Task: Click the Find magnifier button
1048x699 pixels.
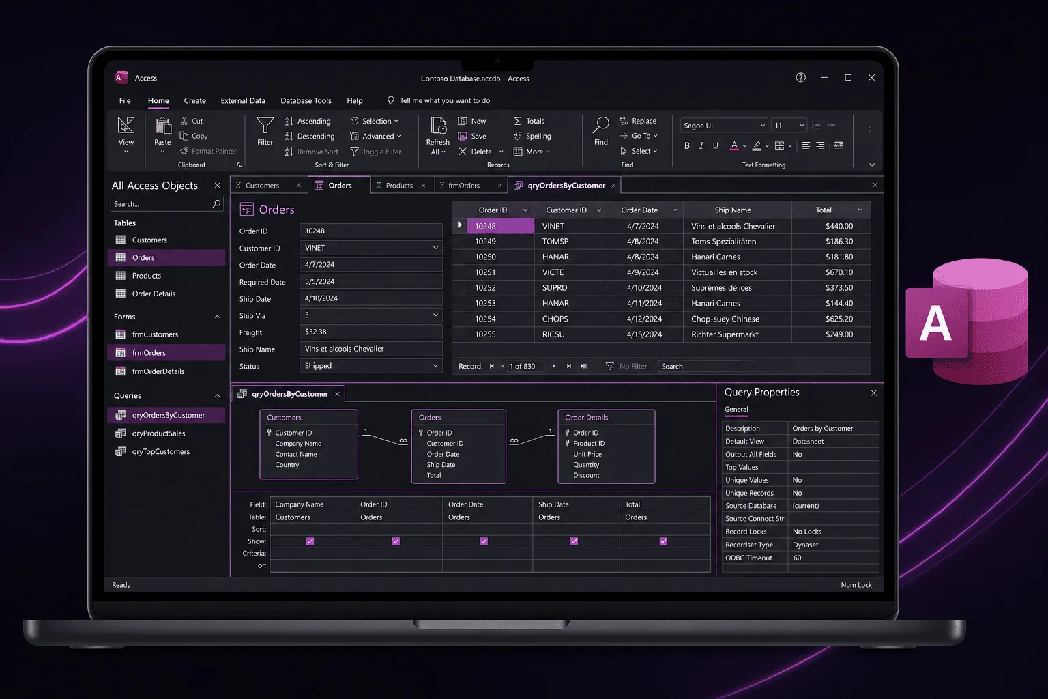Action: (600, 131)
